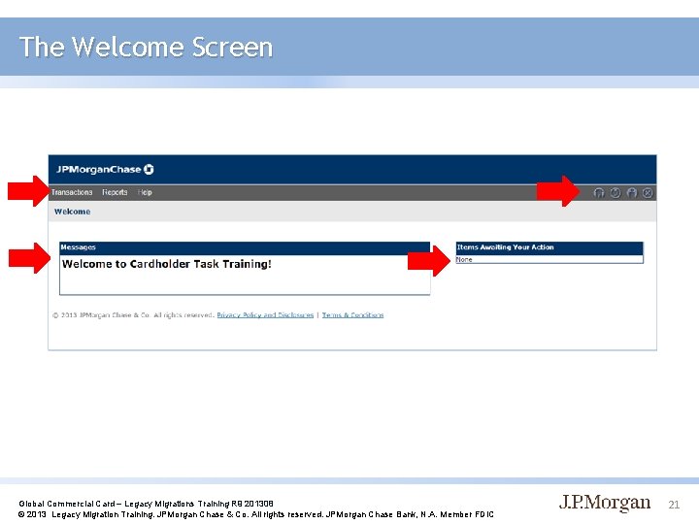Open Terms & Conditions link

[x=352, y=315]
